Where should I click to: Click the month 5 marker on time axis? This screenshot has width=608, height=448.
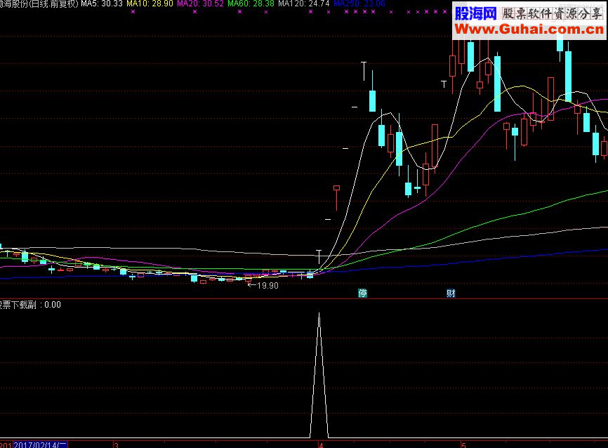tap(463, 445)
